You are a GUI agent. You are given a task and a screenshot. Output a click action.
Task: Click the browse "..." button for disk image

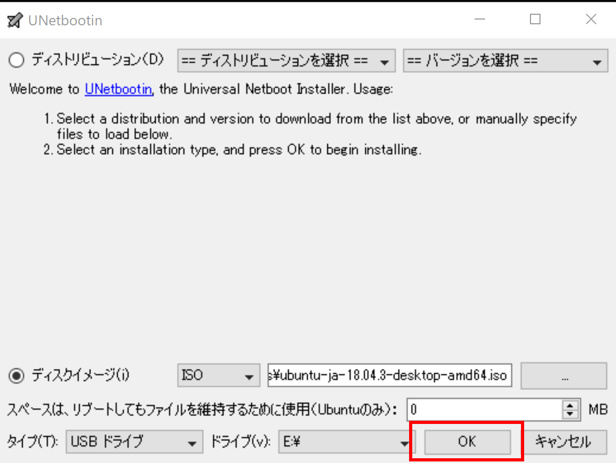coord(564,376)
